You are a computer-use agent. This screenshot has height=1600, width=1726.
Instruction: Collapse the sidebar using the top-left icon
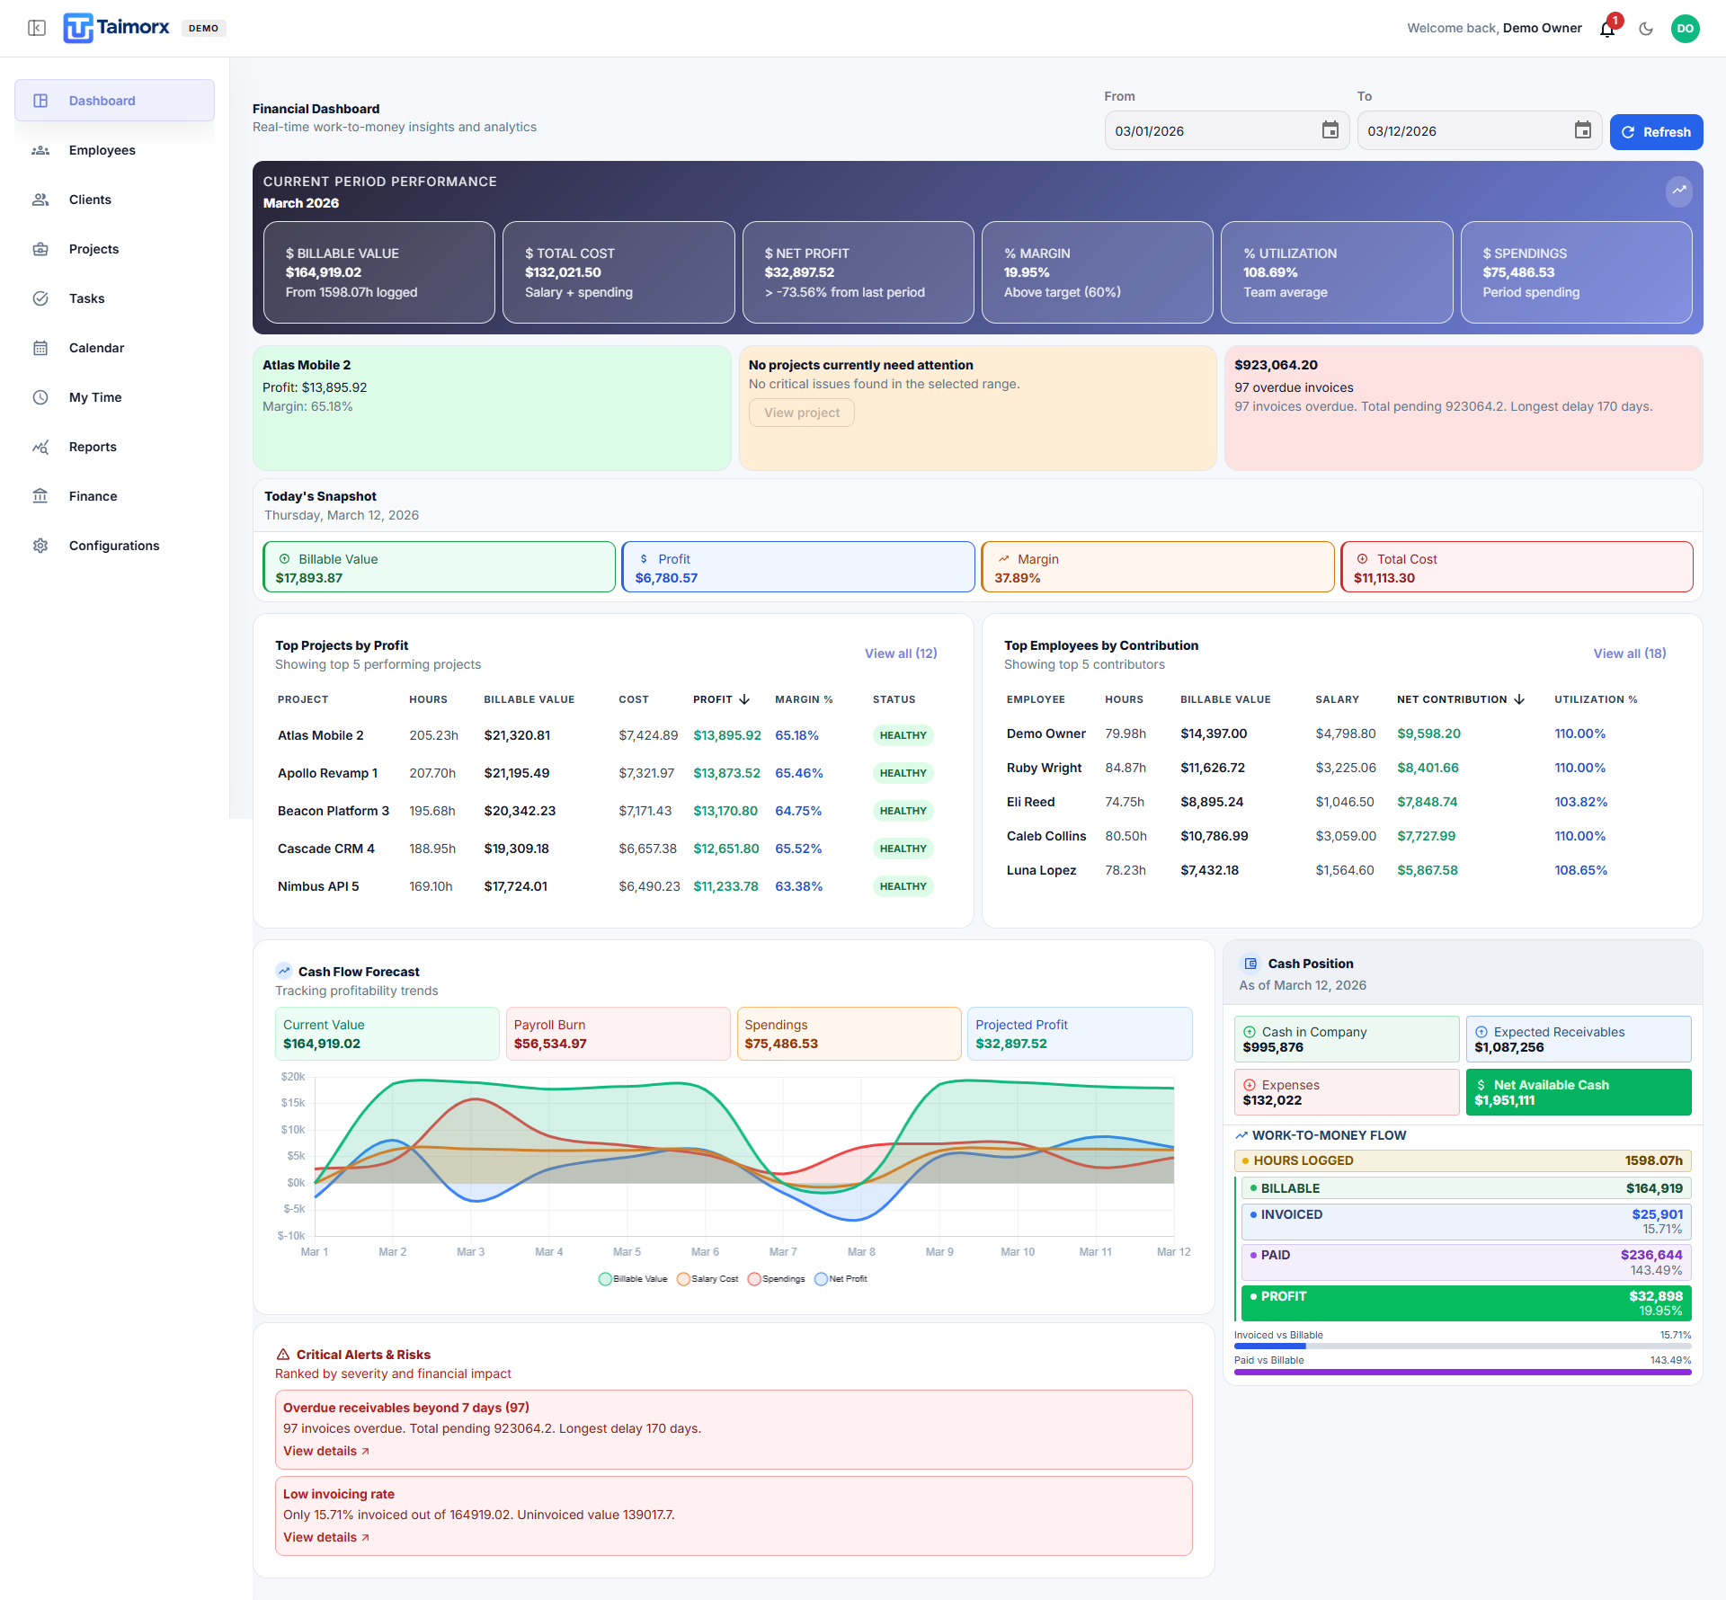(x=36, y=28)
